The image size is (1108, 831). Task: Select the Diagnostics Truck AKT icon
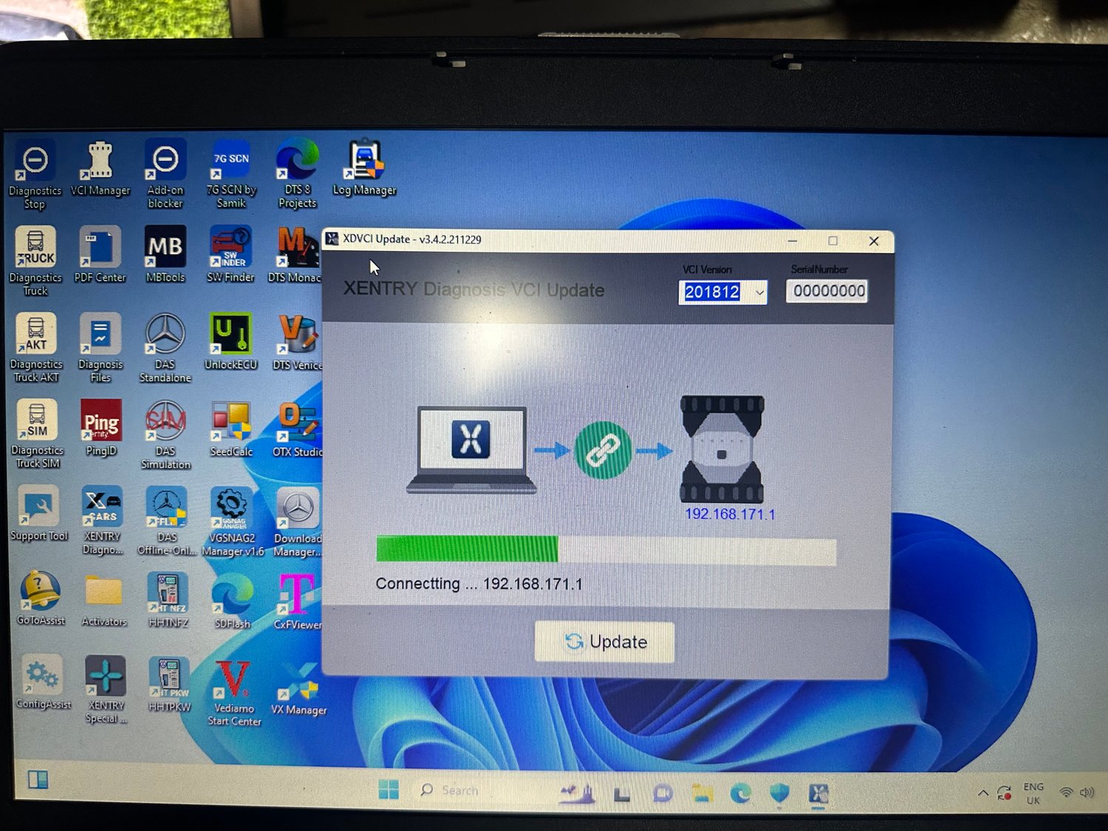tap(36, 348)
